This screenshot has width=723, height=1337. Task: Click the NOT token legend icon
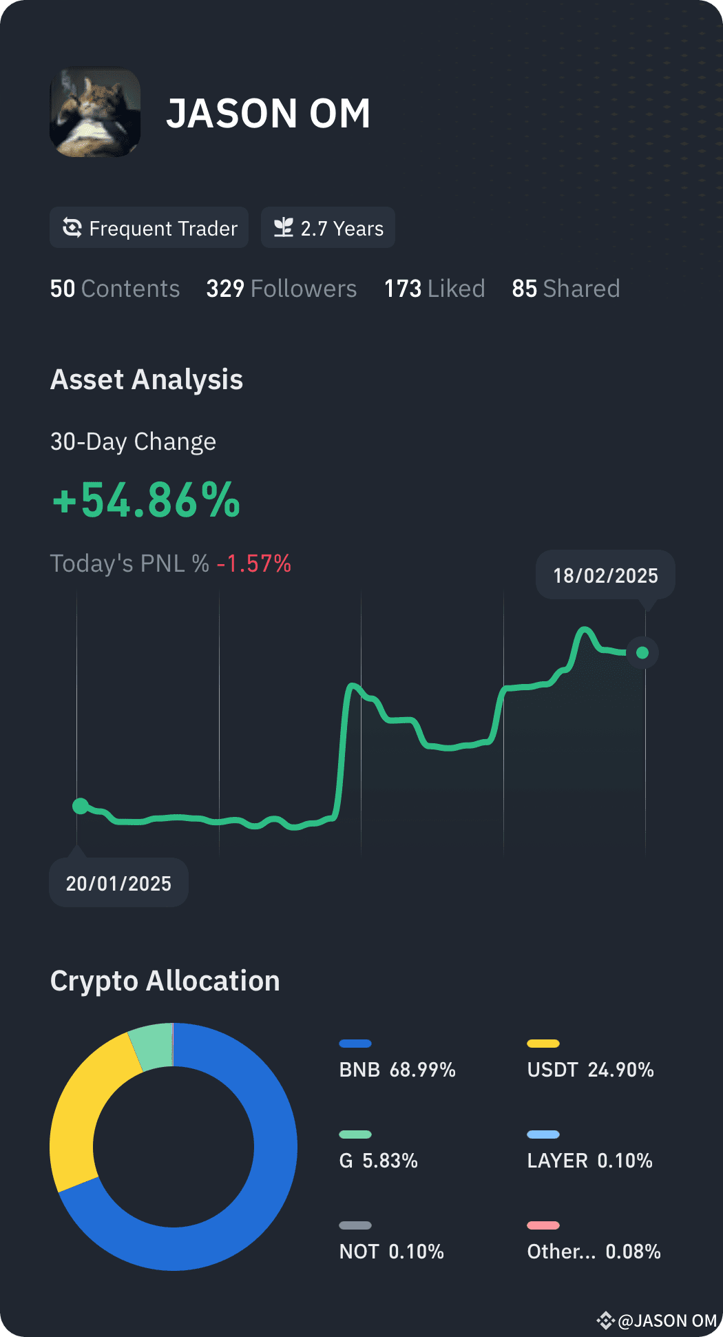point(356,1225)
